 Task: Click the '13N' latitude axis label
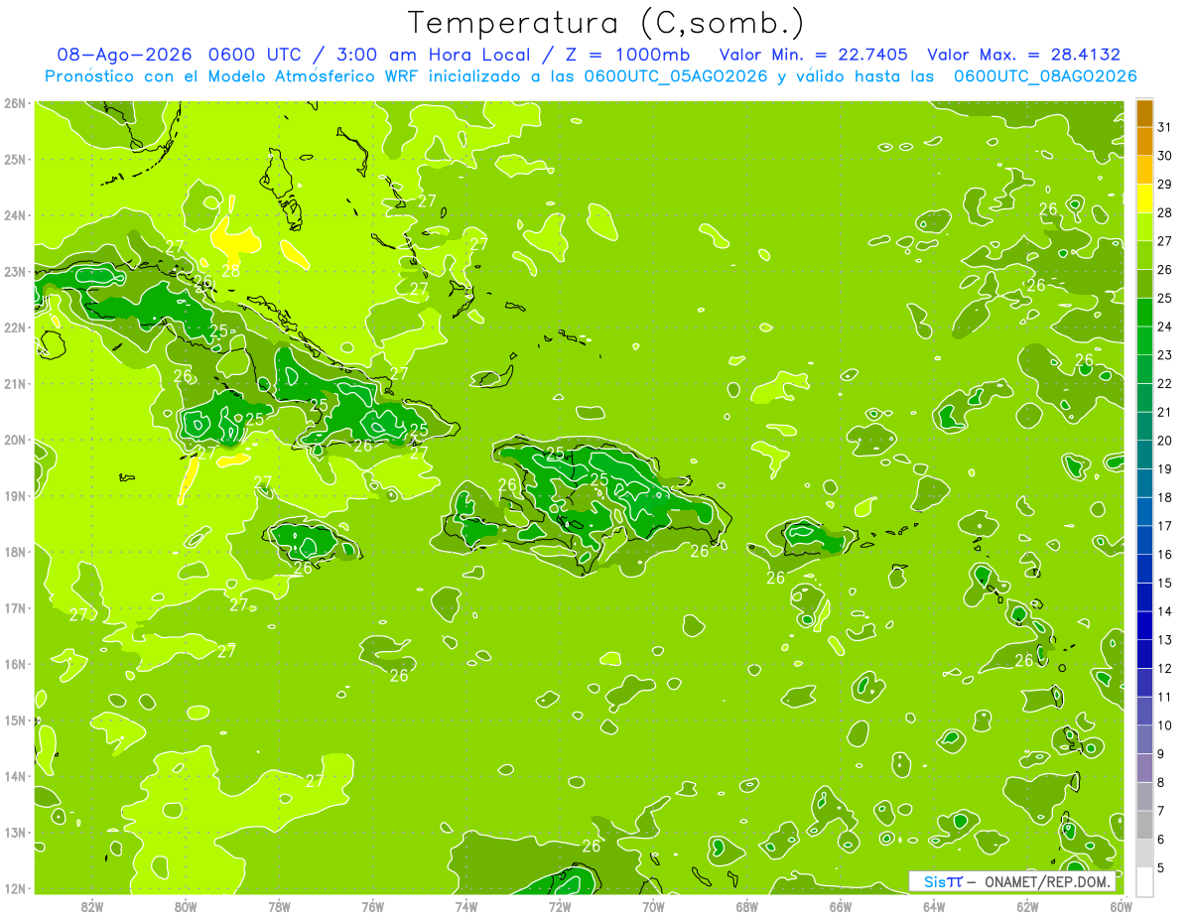pyautogui.click(x=14, y=832)
